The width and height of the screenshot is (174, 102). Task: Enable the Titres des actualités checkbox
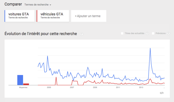point(122,33)
